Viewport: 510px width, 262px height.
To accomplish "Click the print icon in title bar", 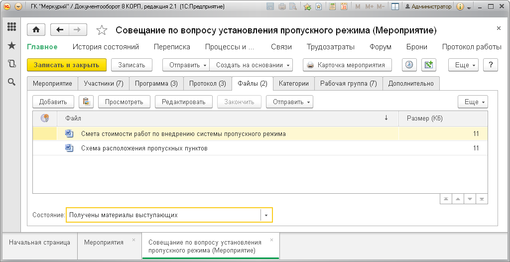I will click(282, 6).
